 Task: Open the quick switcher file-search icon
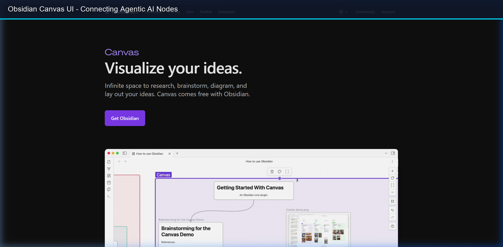coord(109,162)
